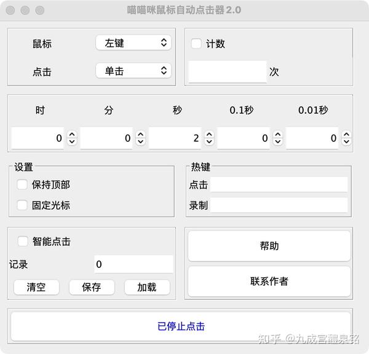
Task: Click the 已停止点击 status button
Action: pos(181,326)
